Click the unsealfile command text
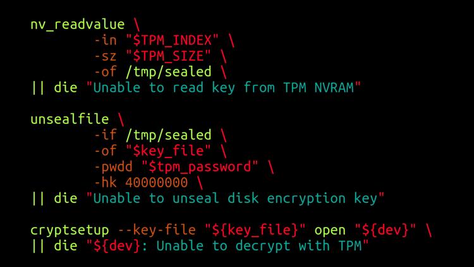This screenshot has height=267, width=474. click(70, 120)
